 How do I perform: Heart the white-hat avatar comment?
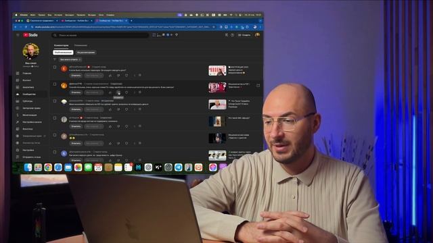[x=127, y=109]
